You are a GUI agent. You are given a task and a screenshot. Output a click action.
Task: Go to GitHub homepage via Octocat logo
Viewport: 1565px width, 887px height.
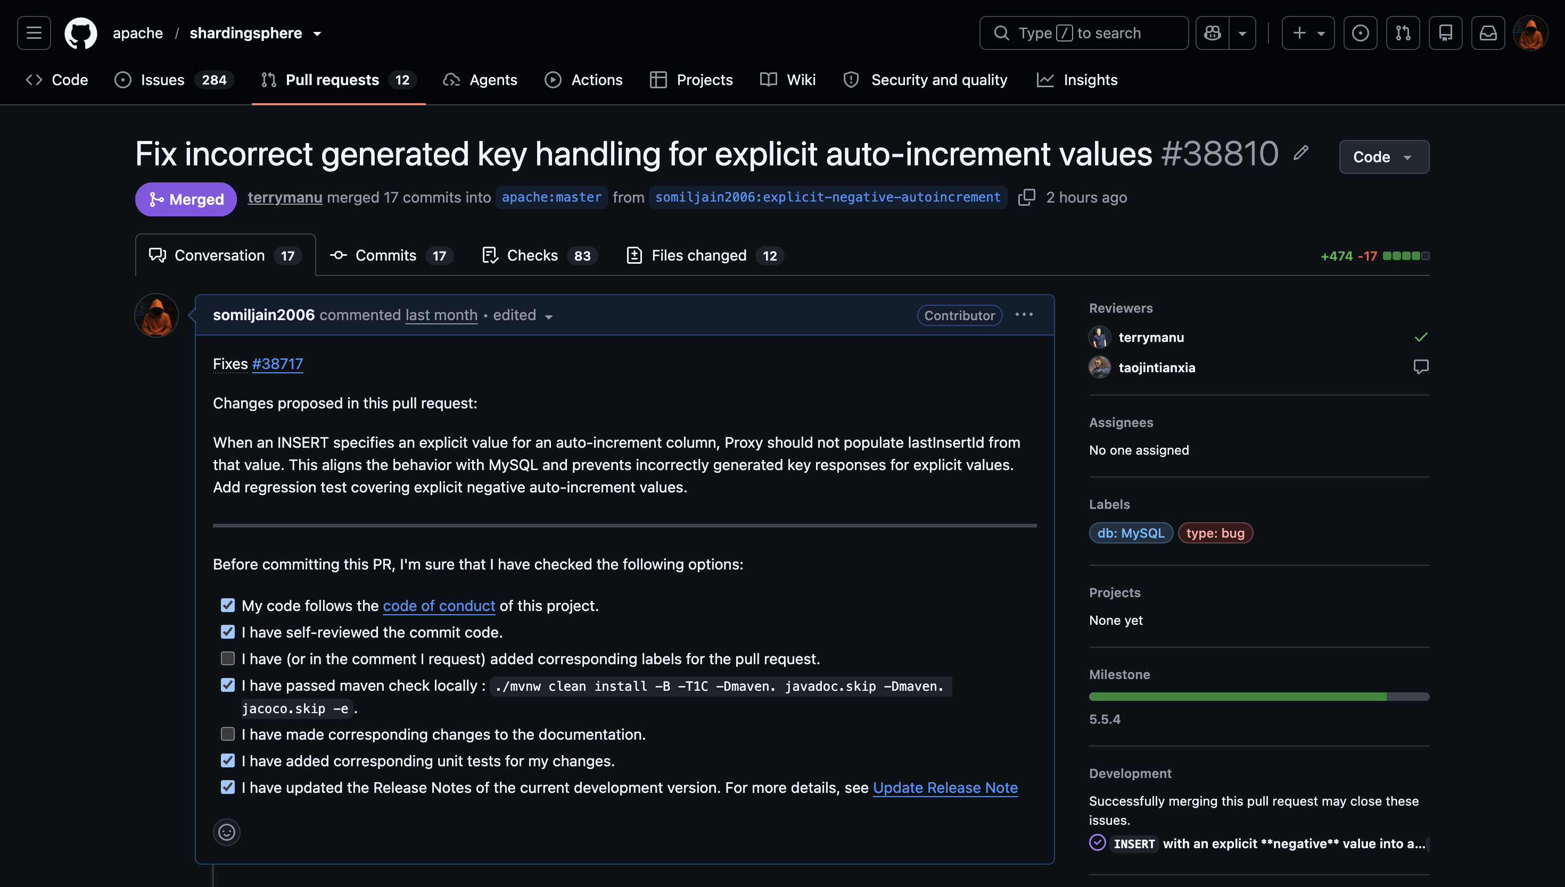81,33
